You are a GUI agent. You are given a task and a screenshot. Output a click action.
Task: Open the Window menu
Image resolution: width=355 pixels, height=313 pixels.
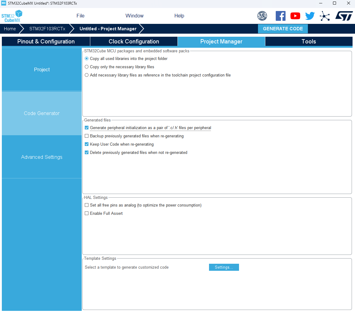(x=134, y=16)
